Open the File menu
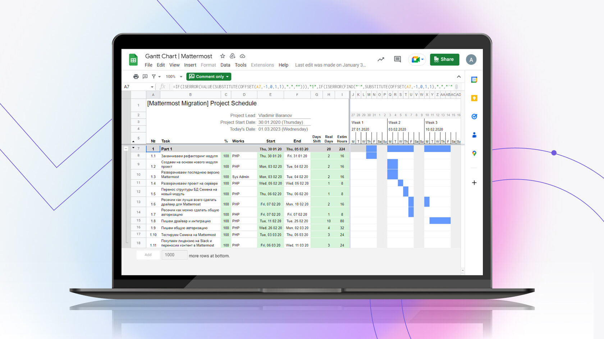This screenshot has width=604, height=339. click(x=148, y=65)
